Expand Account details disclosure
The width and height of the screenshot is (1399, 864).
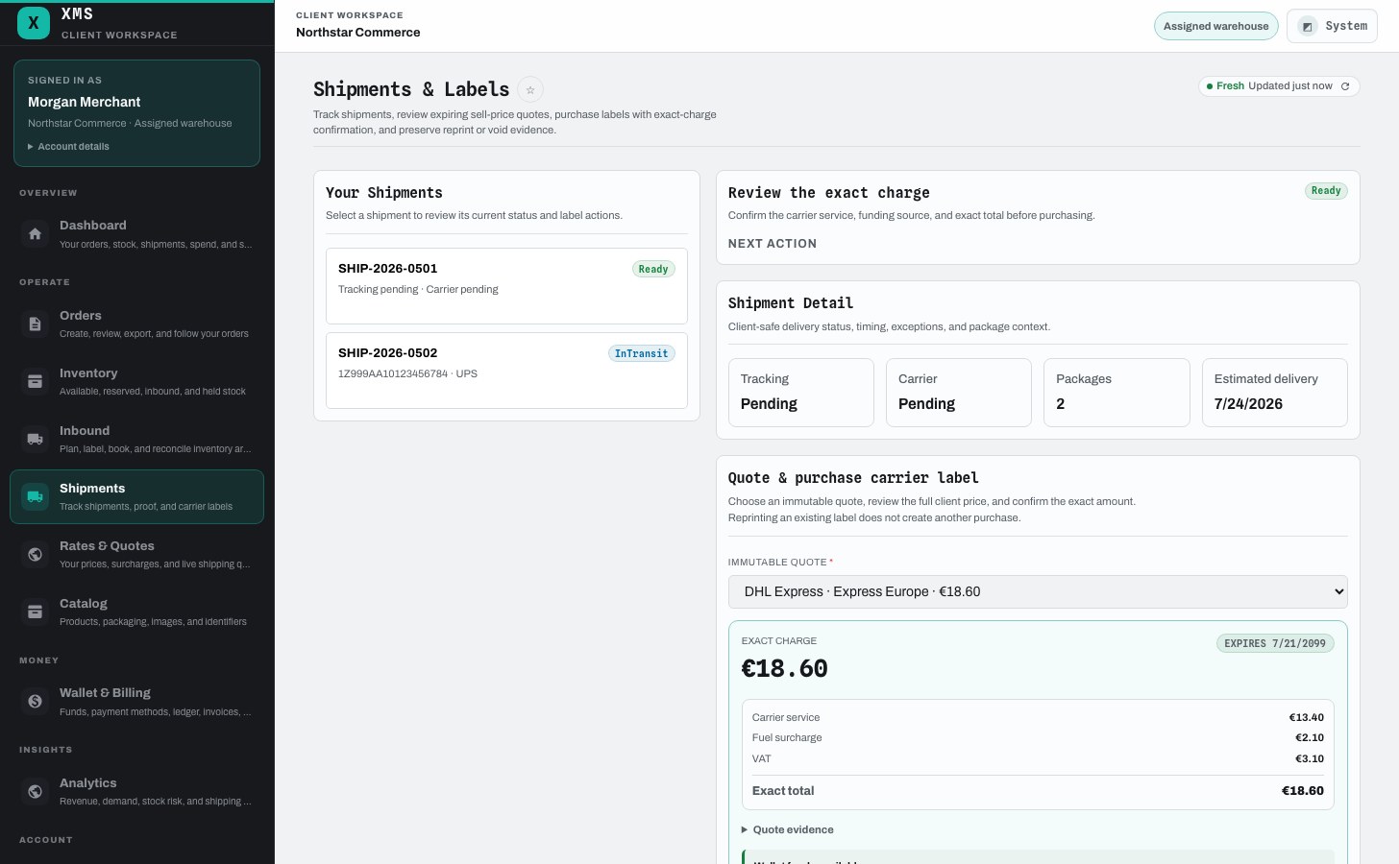pyautogui.click(x=69, y=147)
